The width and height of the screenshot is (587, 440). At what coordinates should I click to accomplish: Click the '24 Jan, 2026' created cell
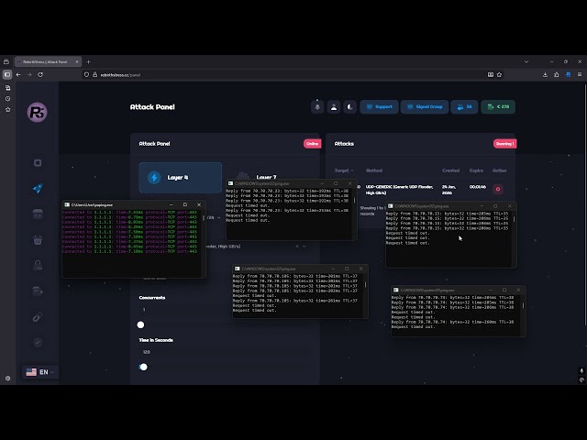[x=449, y=190]
